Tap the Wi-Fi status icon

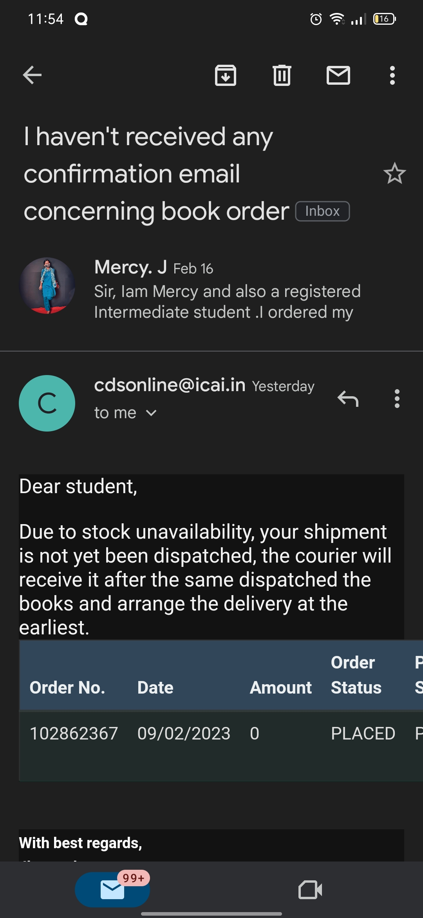pos(337,19)
